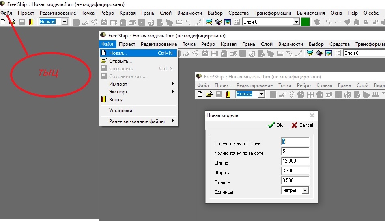Click the Exit door icon in front window toolbar
Viewport: 385px width, 221px height.
pos(228,94)
